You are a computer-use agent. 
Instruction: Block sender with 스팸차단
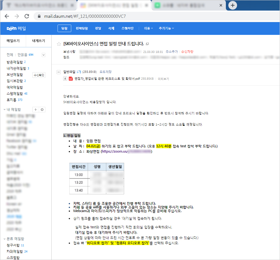click(x=128, y=28)
